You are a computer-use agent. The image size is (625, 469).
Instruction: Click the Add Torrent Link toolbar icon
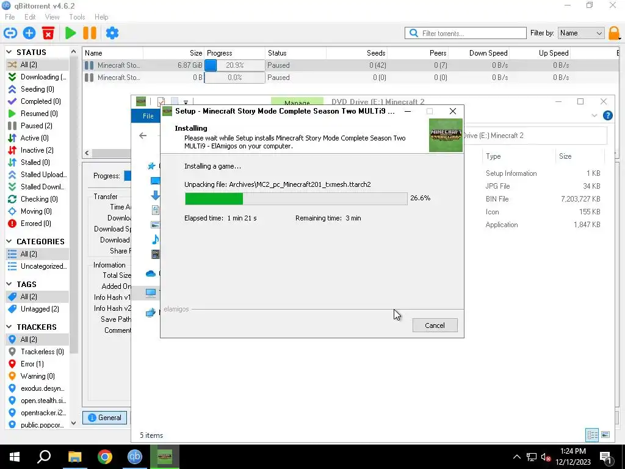pos(10,33)
